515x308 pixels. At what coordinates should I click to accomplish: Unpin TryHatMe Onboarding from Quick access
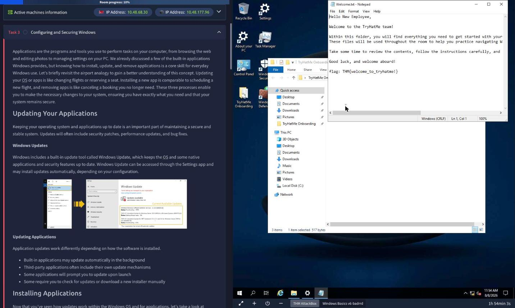(x=322, y=124)
